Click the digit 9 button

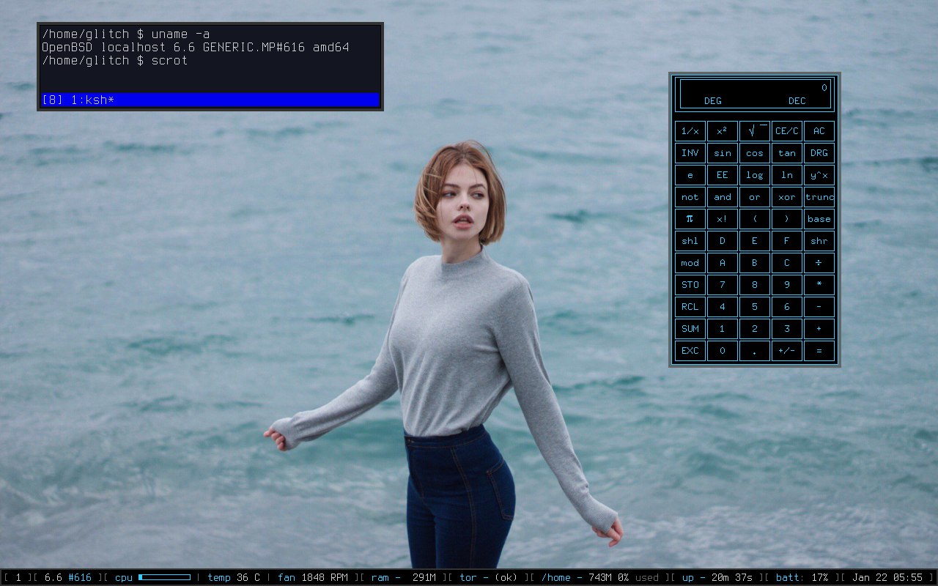[x=787, y=285]
